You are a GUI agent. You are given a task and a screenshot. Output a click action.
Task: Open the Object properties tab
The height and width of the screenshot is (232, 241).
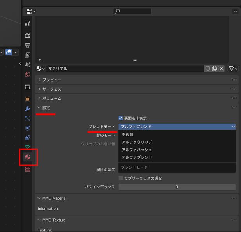[28, 99]
